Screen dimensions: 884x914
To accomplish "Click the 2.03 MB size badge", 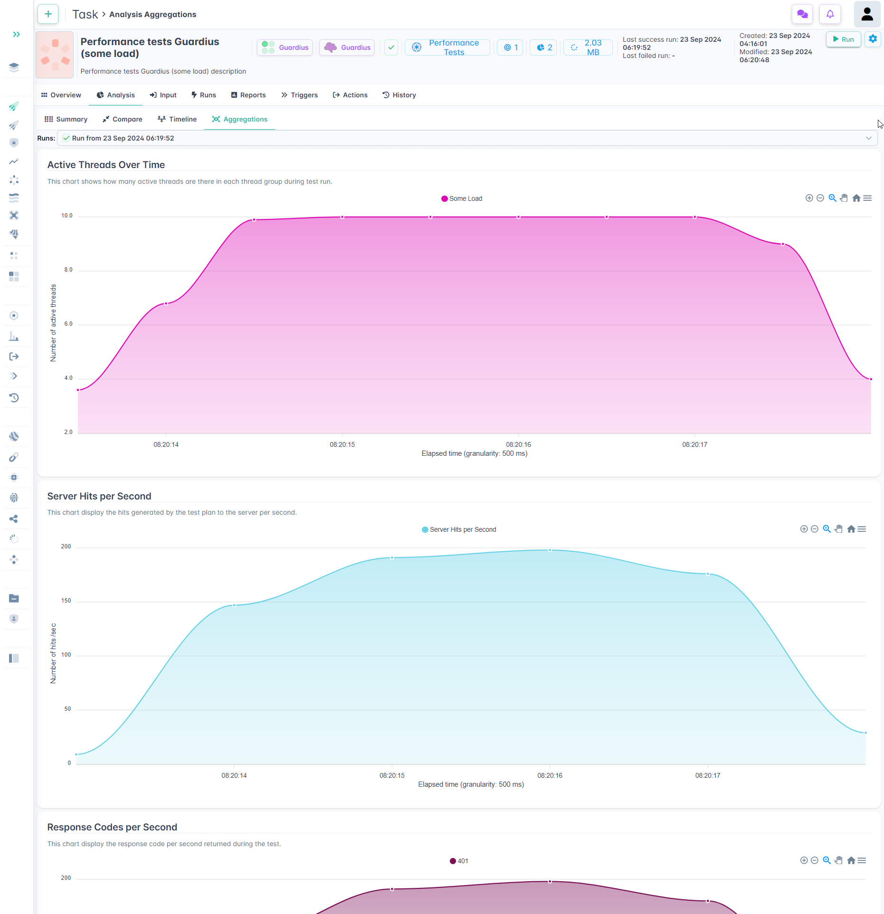I will click(x=588, y=47).
